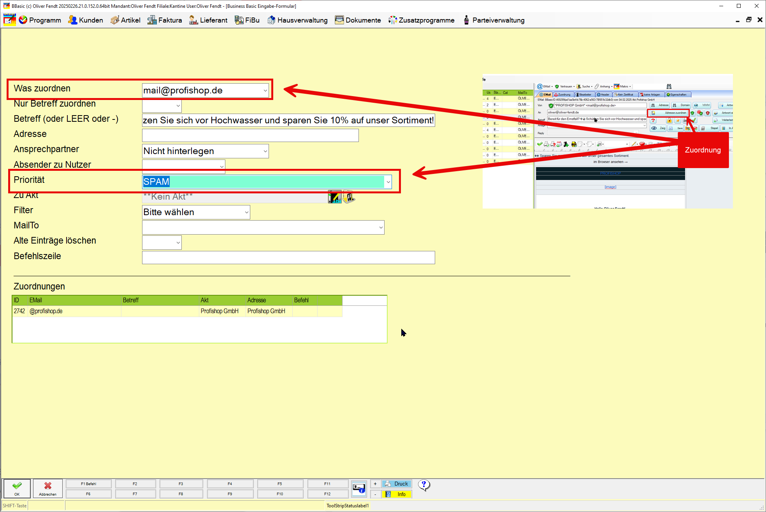Open the FiBu menu

(247, 20)
